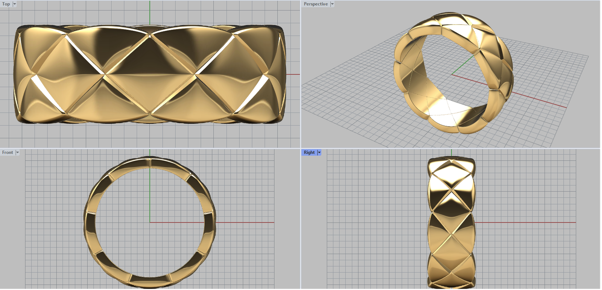Click the red X axis in Front viewport
The width and height of the screenshot is (602, 290).
(x=245, y=222)
